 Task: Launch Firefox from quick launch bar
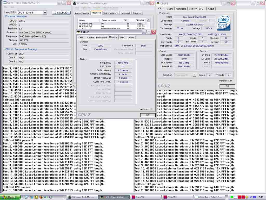[41, 197]
